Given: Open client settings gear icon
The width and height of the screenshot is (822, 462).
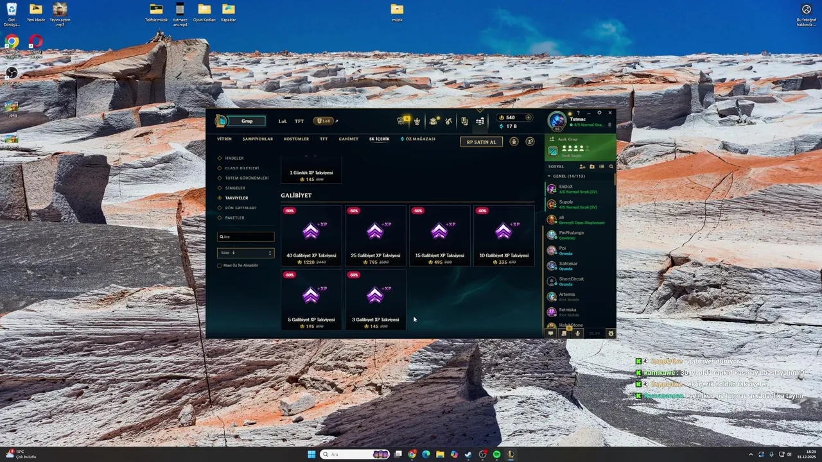Looking at the screenshot, I should 599,113.
